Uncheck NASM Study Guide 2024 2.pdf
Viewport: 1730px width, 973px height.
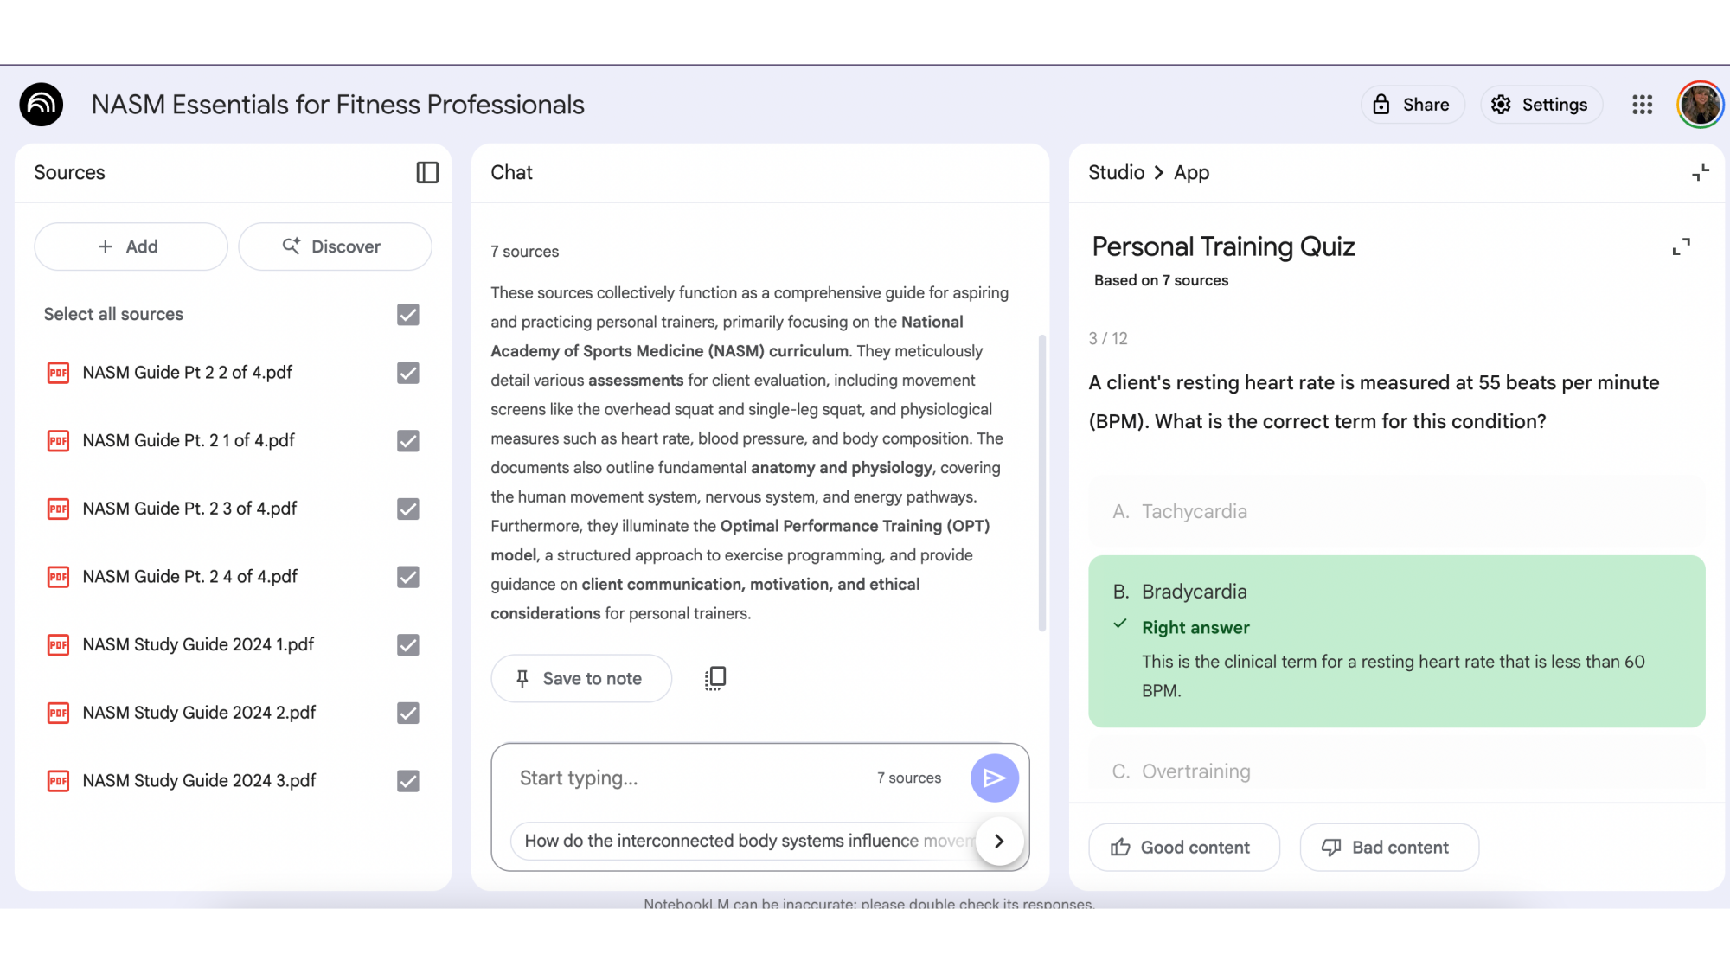tap(408, 714)
